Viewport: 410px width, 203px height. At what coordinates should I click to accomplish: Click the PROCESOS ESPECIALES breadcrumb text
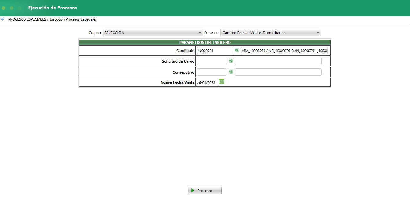pyautogui.click(x=27, y=19)
